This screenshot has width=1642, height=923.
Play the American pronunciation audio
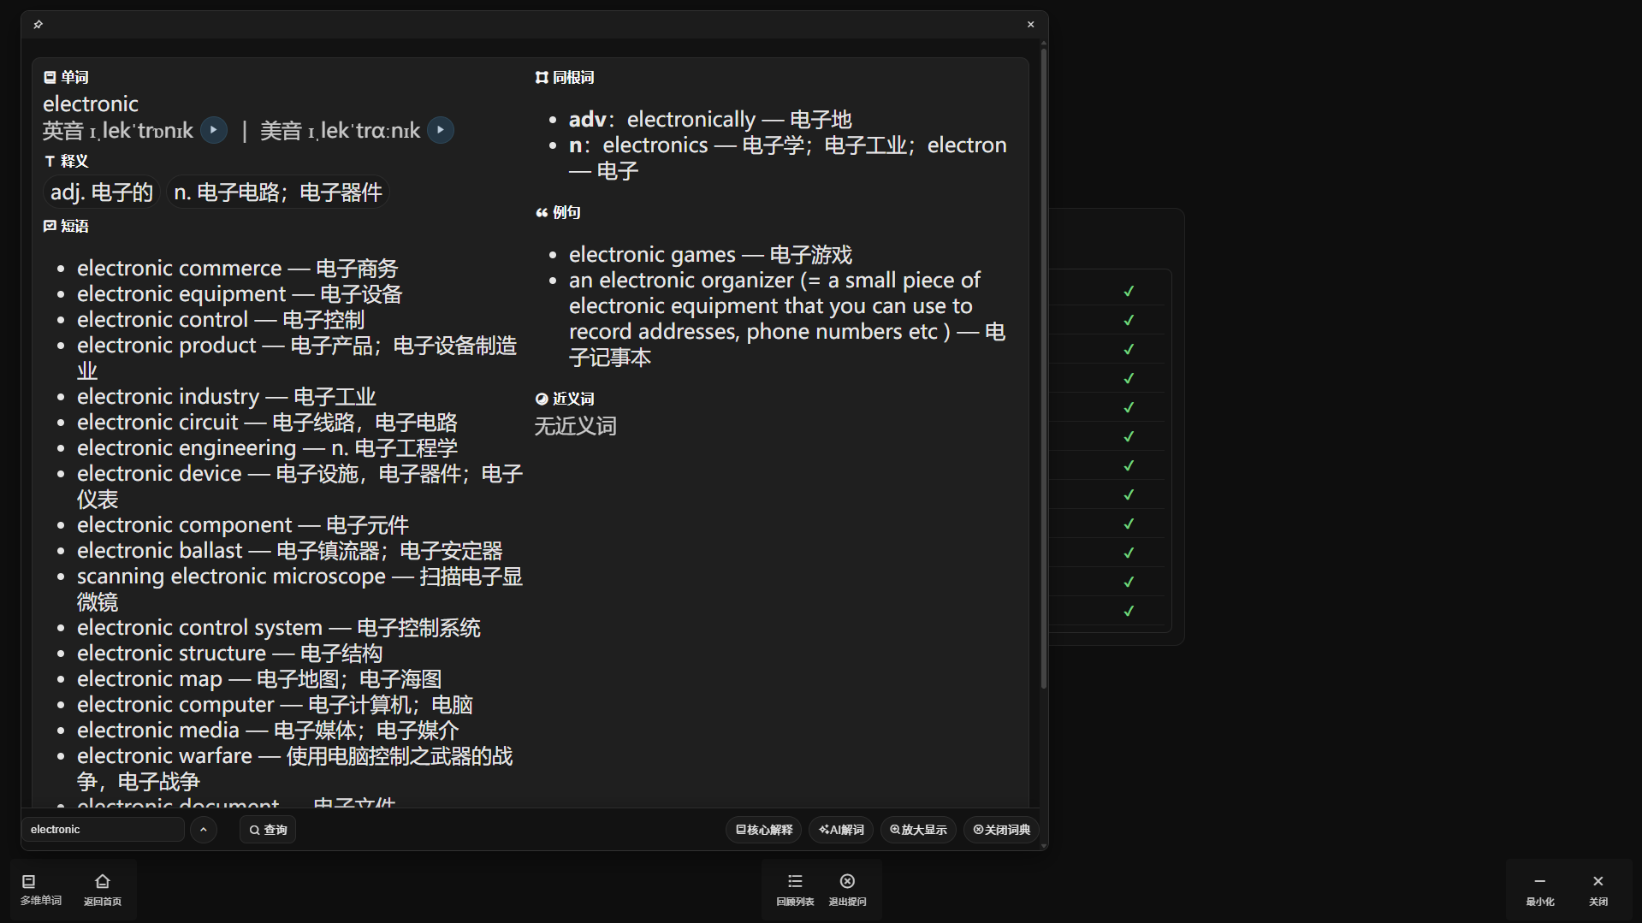[441, 130]
